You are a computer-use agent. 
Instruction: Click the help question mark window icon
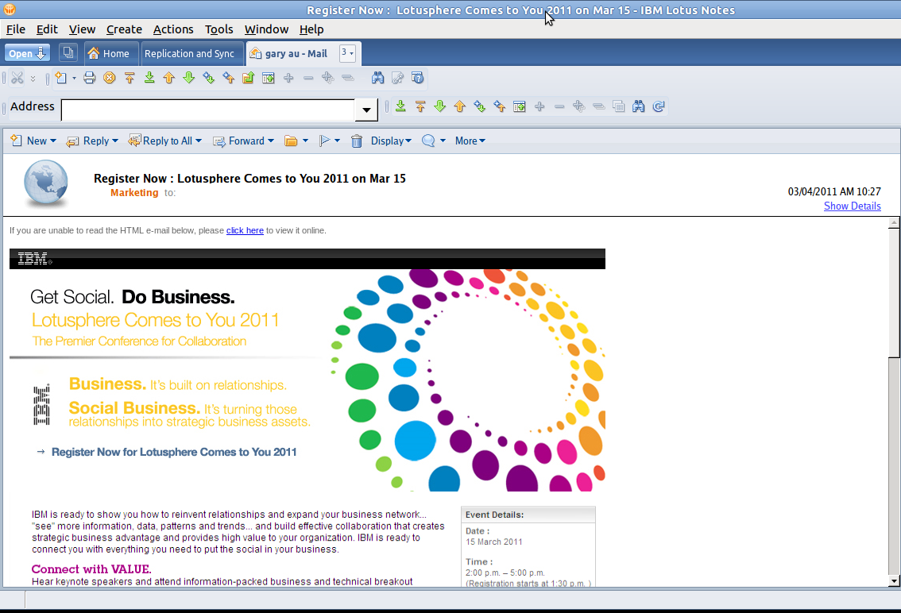[x=418, y=78]
